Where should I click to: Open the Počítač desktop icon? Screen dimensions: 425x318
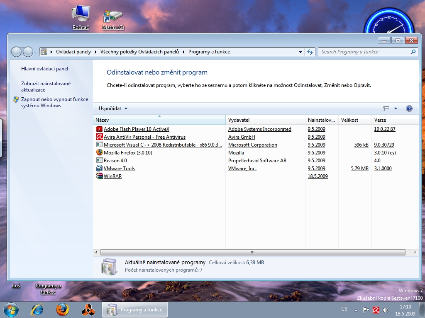(81, 17)
